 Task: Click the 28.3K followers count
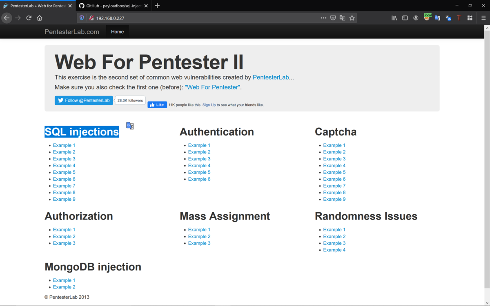coord(130,100)
